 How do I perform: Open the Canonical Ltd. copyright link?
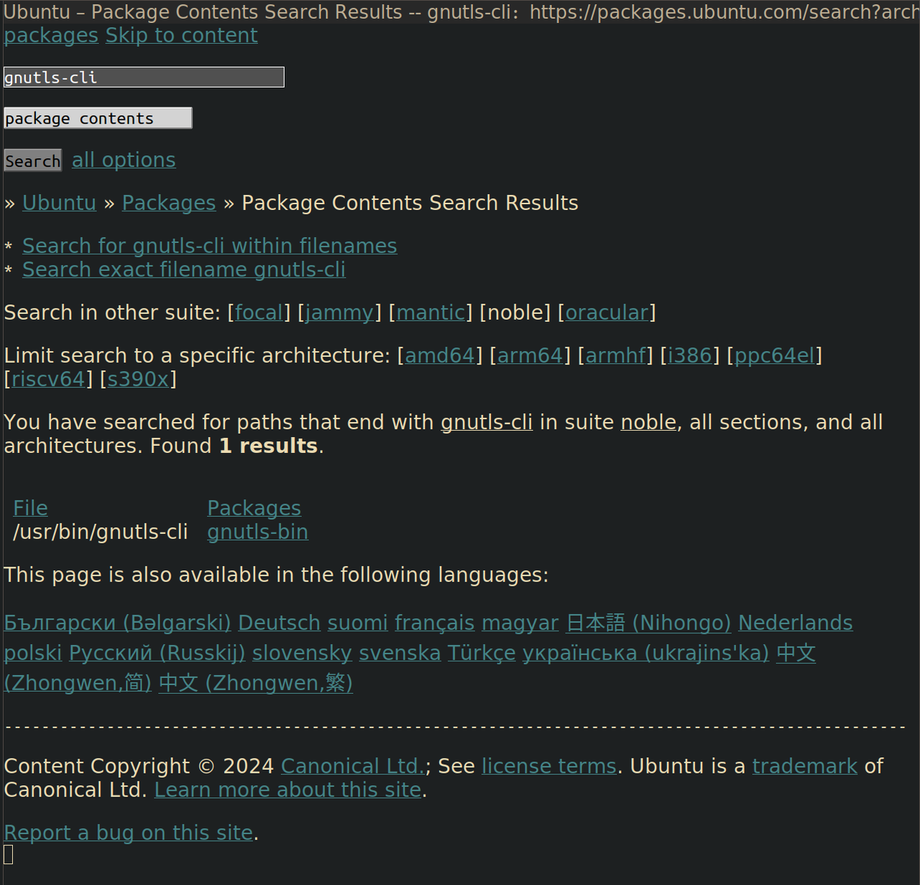[x=353, y=766]
